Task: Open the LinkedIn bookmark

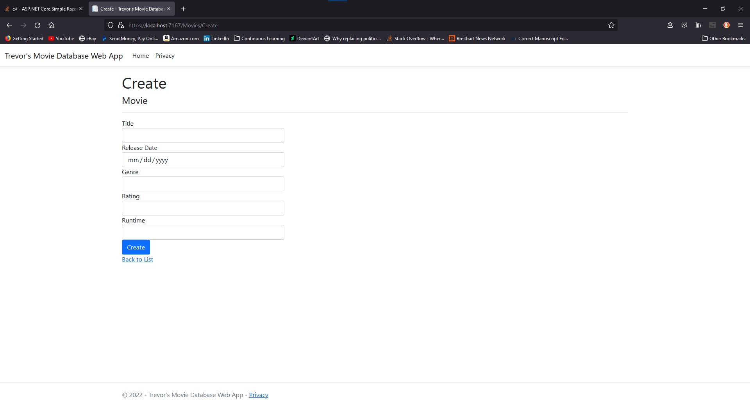Action: click(x=216, y=39)
